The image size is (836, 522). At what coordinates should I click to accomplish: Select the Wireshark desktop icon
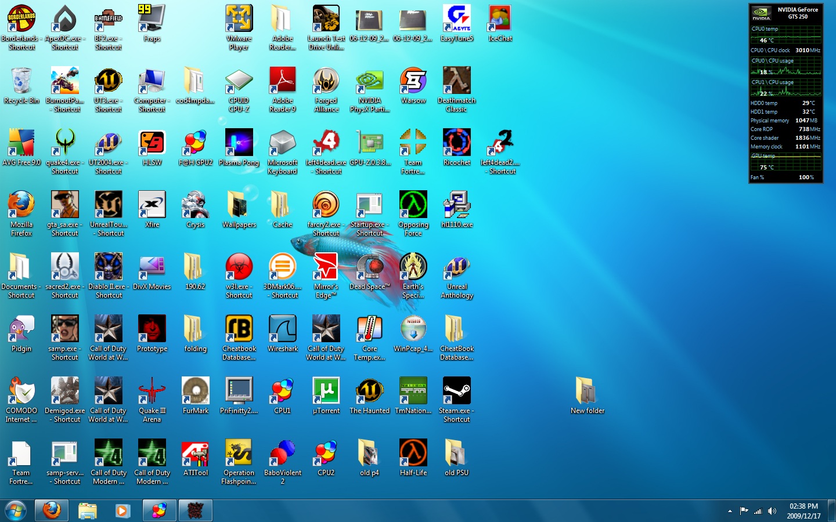pyautogui.click(x=283, y=329)
